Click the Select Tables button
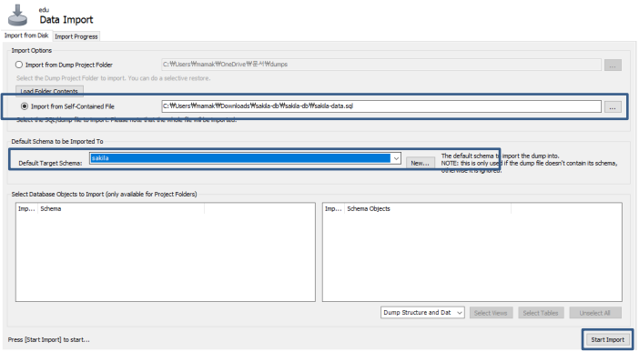Viewport: 639px width, 352px height. [x=541, y=313]
